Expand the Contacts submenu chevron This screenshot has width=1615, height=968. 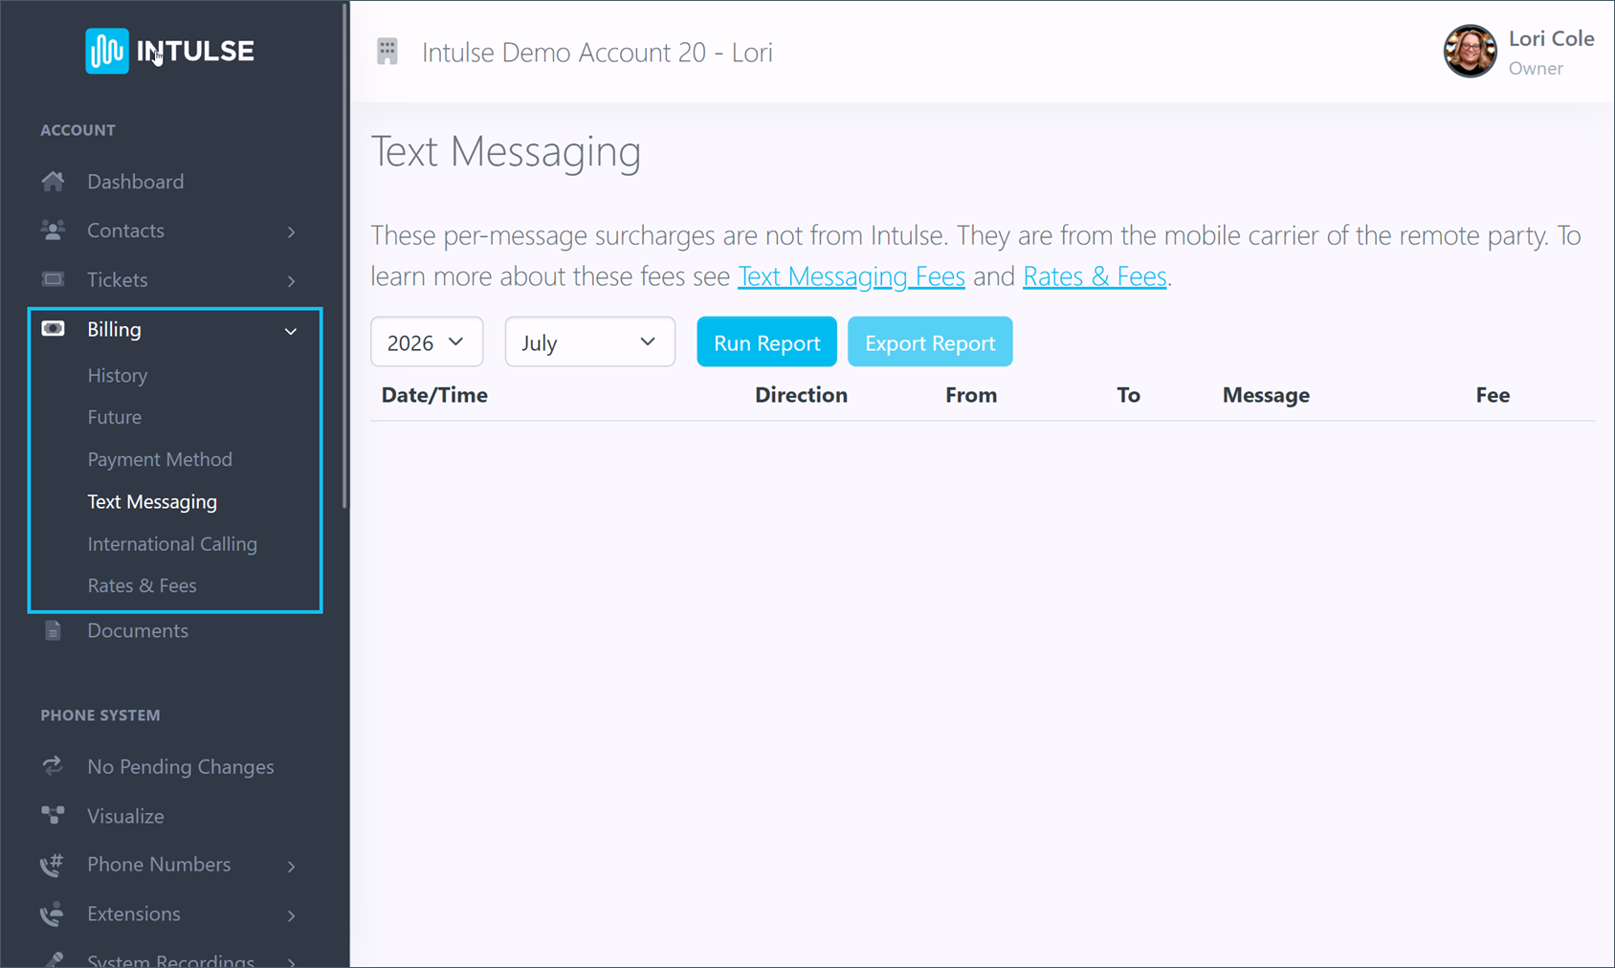tap(291, 231)
